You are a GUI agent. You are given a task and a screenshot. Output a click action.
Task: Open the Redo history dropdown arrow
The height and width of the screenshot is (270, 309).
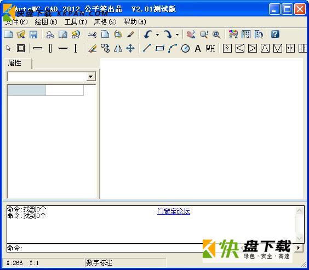(x=178, y=35)
